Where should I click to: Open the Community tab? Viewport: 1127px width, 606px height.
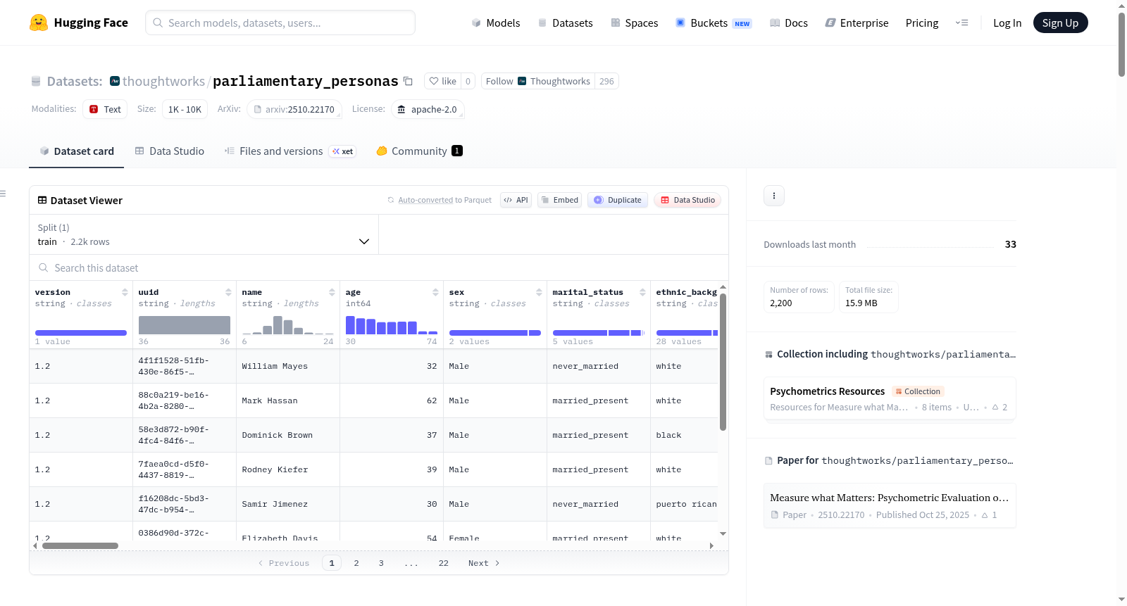(x=420, y=151)
